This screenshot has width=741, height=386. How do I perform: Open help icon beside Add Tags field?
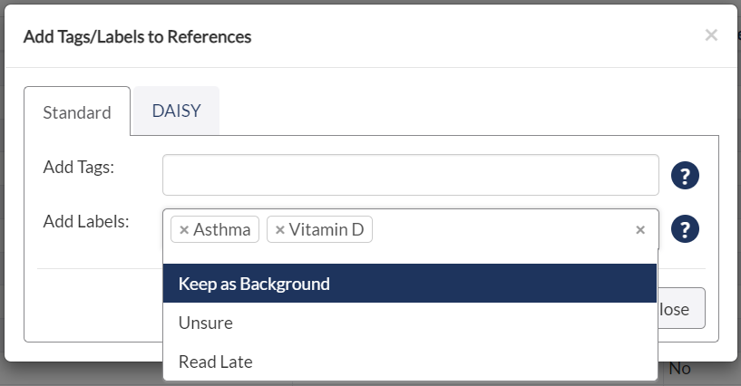click(x=685, y=176)
